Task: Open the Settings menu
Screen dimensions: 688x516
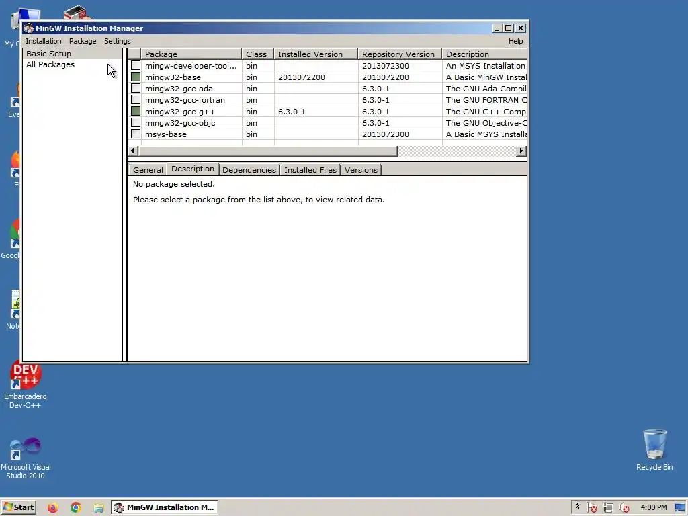Action: 117,41
